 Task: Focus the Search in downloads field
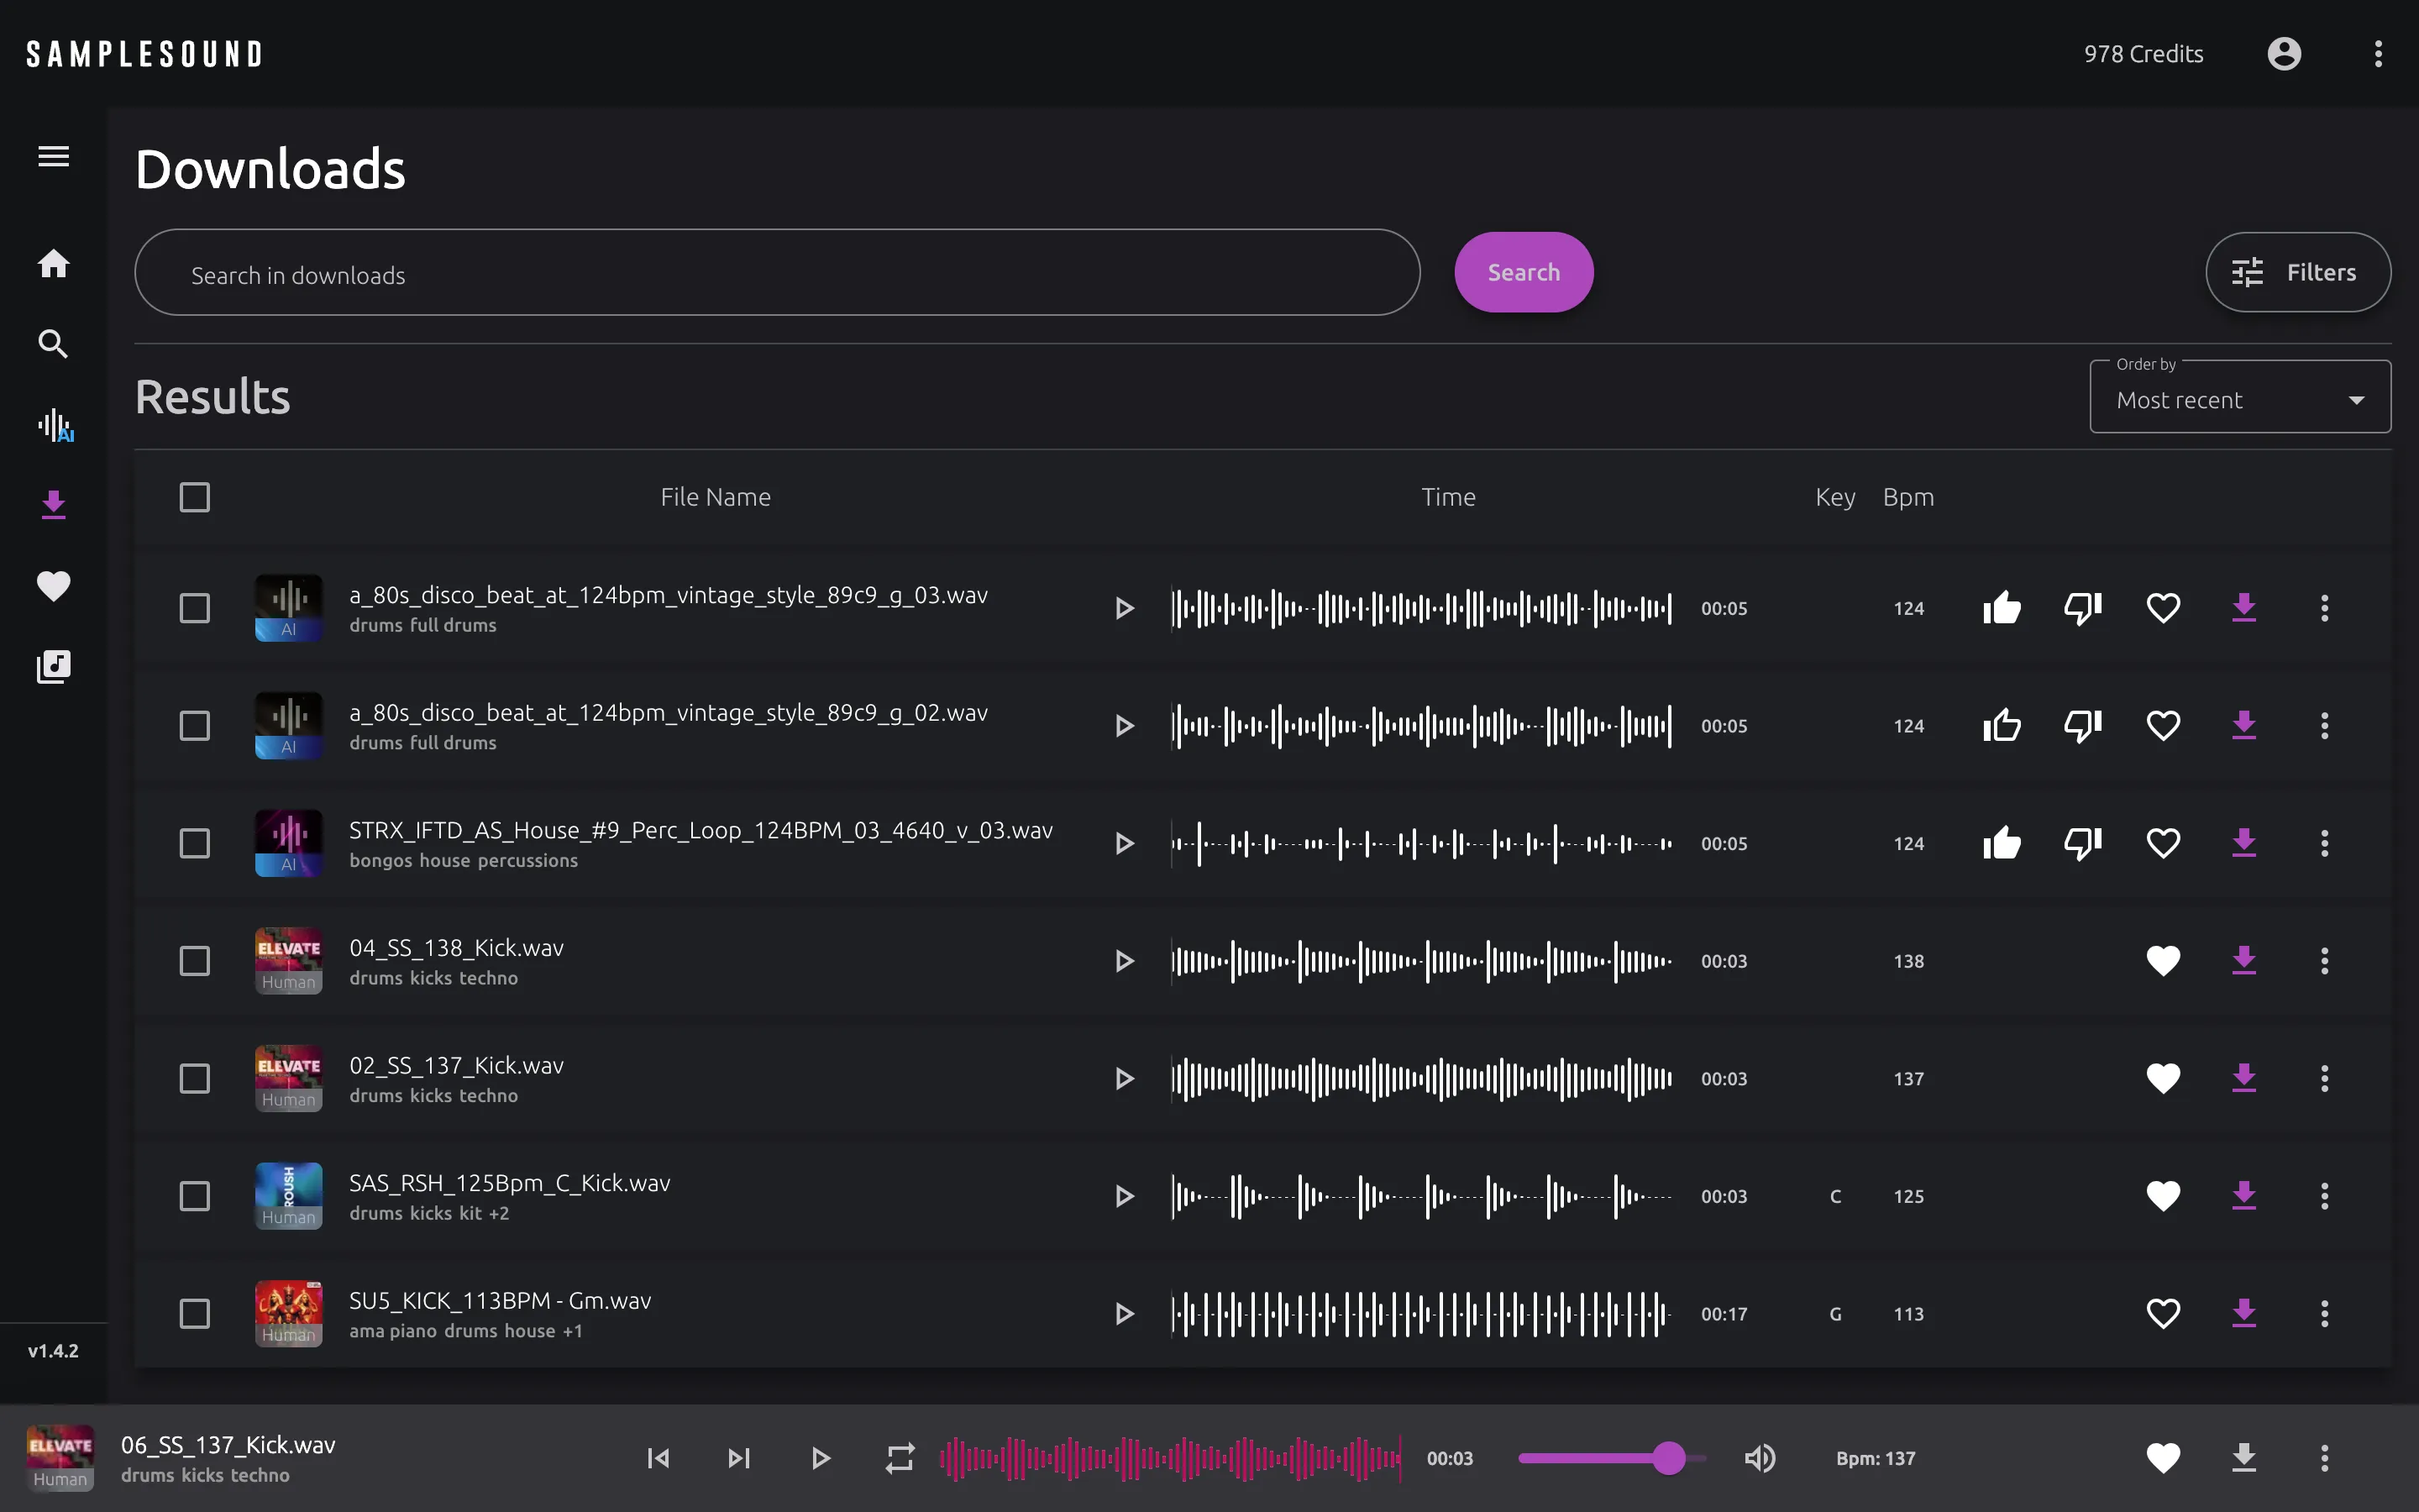pyautogui.click(x=778, y=273)
